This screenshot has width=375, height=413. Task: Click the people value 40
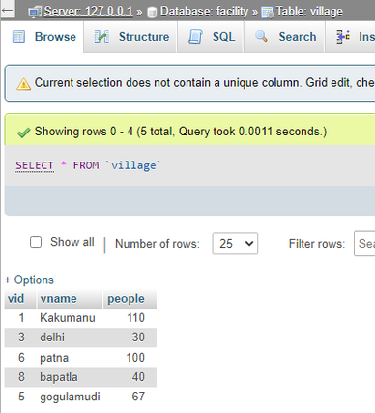click(138, 377)
